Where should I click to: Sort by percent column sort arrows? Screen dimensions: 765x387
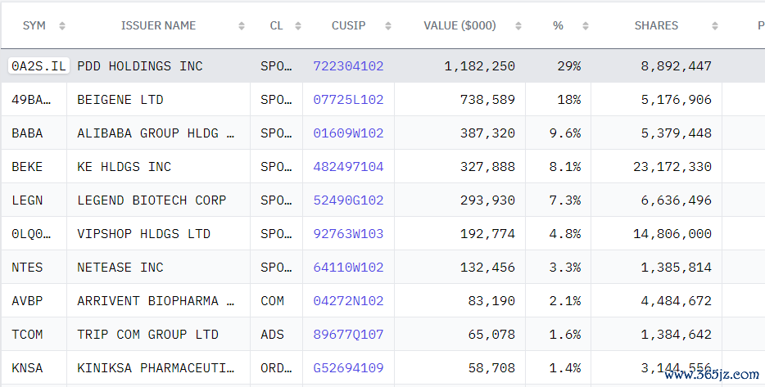[x=586, y=26]
